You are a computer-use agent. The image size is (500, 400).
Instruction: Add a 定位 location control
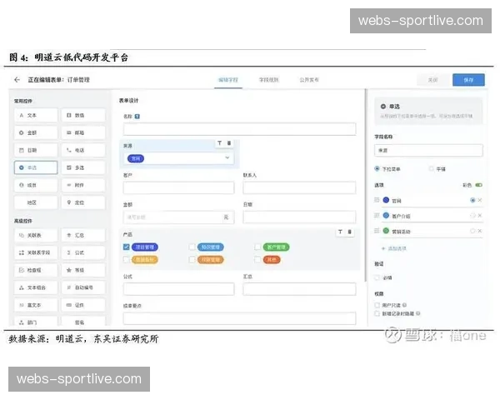pos(83,202)
